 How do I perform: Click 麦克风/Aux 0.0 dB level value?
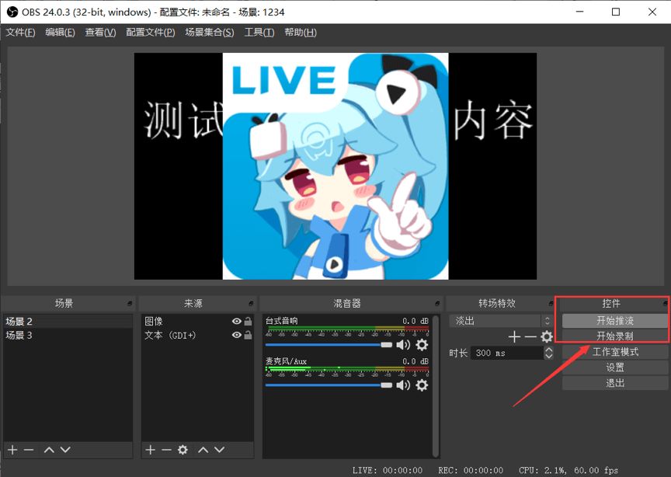tap(415, 361)
